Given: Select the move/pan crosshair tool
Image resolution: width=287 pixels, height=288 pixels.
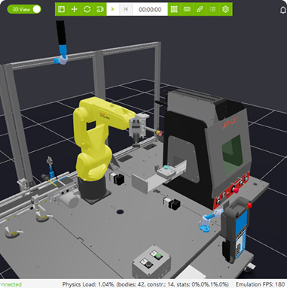Looking at the screenshot, I should click(75, 9).
